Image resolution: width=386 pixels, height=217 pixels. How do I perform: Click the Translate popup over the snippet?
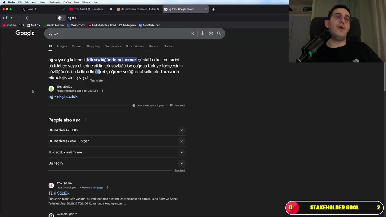pos(96,80)
